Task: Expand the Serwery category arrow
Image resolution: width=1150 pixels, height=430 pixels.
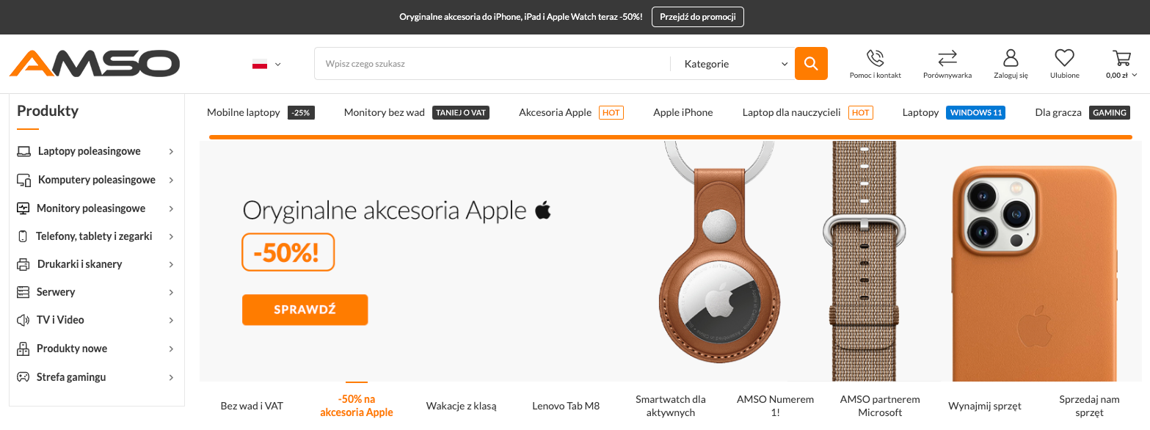Action: 171,292
